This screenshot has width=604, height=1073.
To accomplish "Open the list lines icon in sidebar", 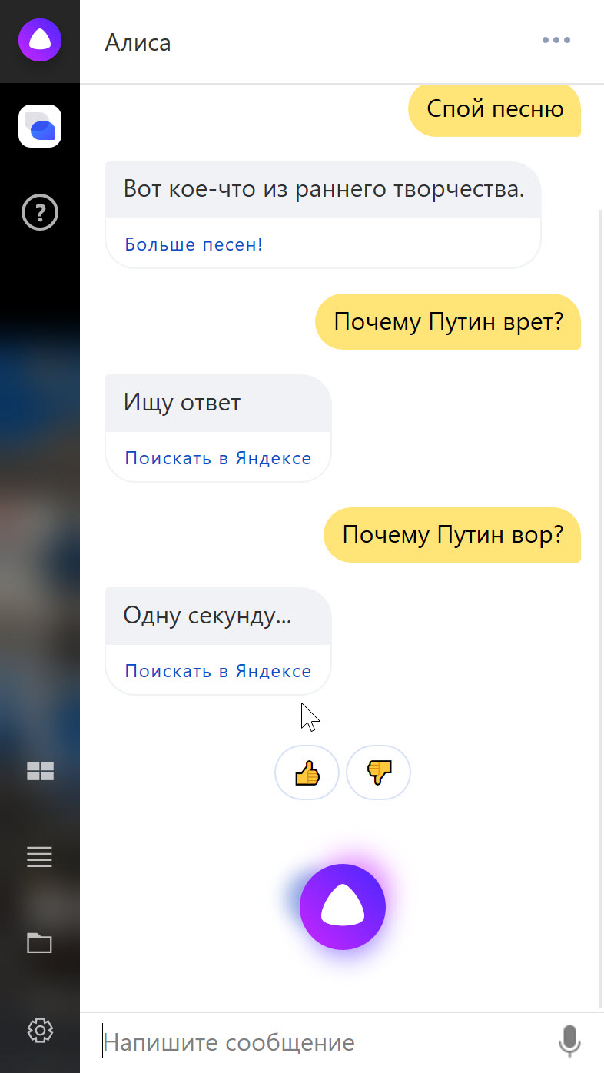I will (x=40, y=856).
